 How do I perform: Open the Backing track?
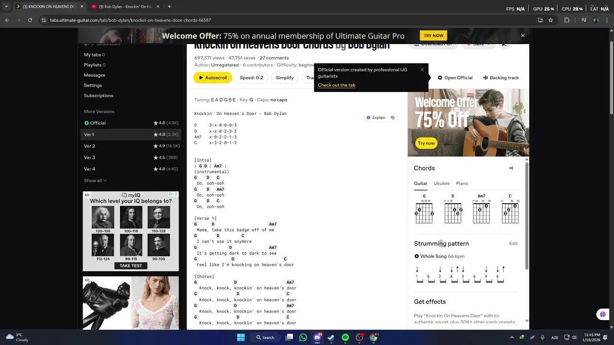point(501,78)
